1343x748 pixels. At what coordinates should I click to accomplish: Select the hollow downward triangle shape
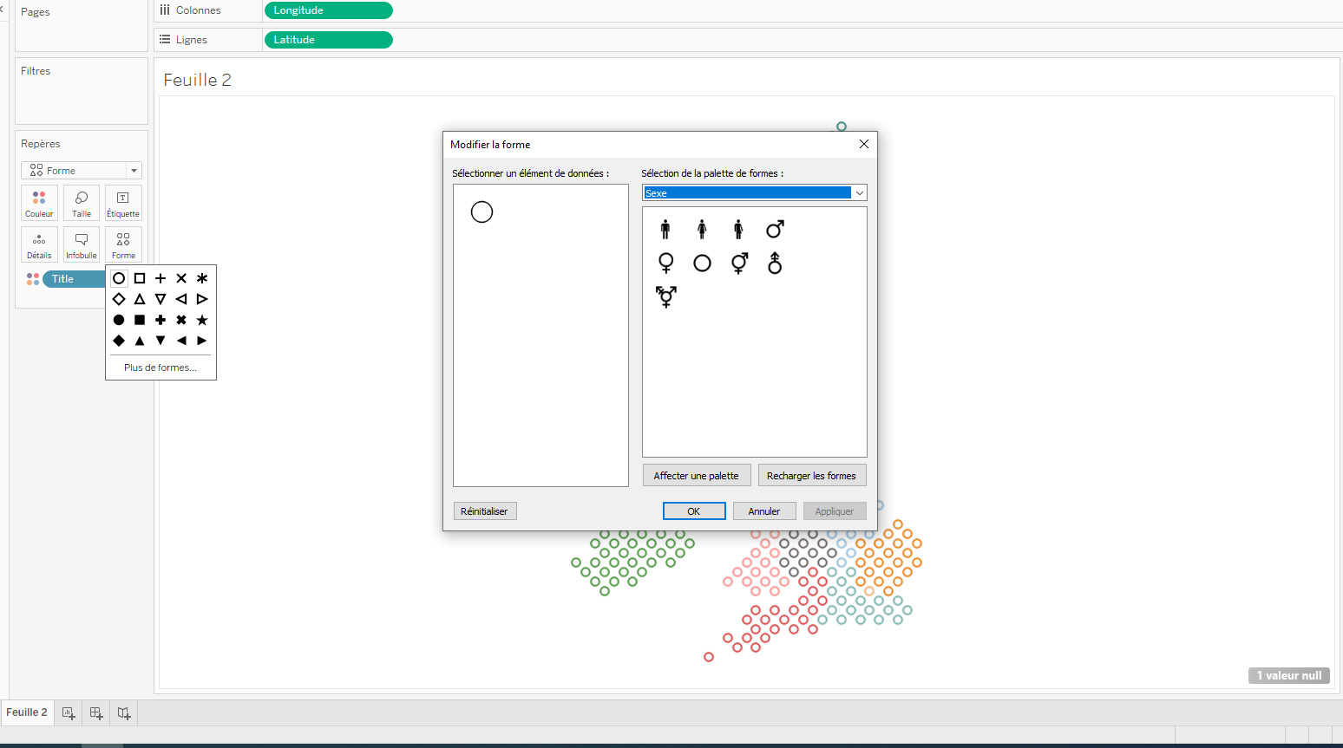click(161, 299)
